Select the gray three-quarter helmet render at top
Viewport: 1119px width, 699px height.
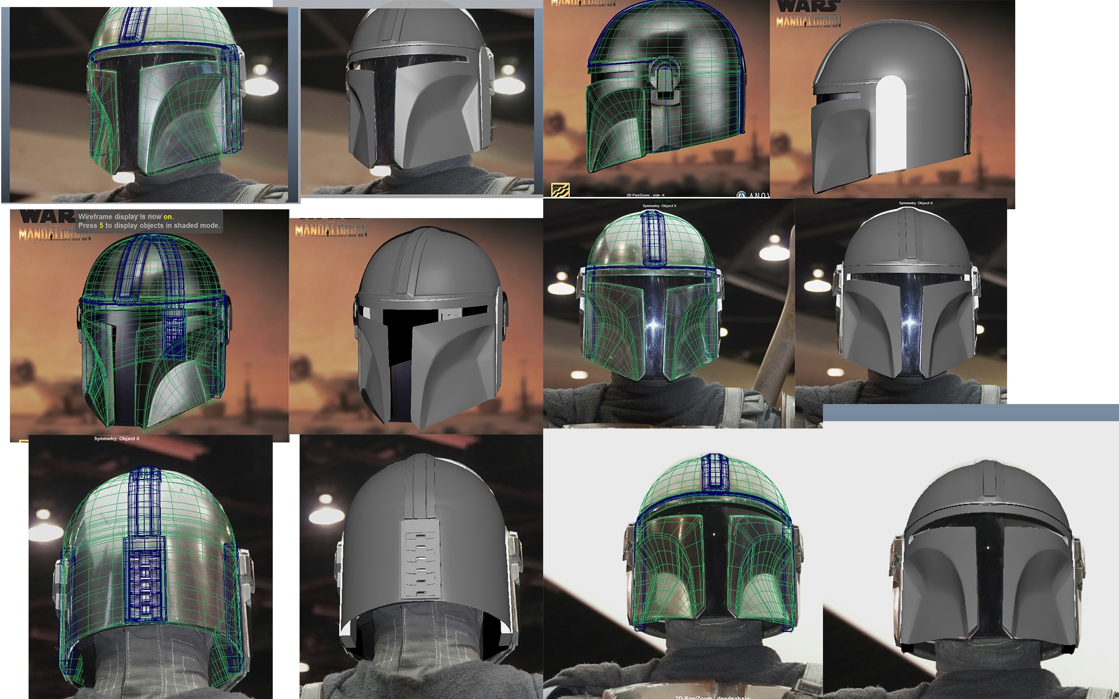[417, 101]
